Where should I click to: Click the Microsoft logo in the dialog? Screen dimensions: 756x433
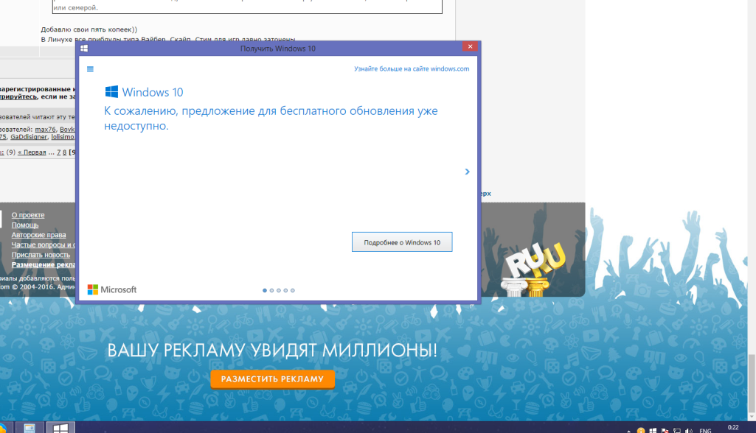pos(112,289)
